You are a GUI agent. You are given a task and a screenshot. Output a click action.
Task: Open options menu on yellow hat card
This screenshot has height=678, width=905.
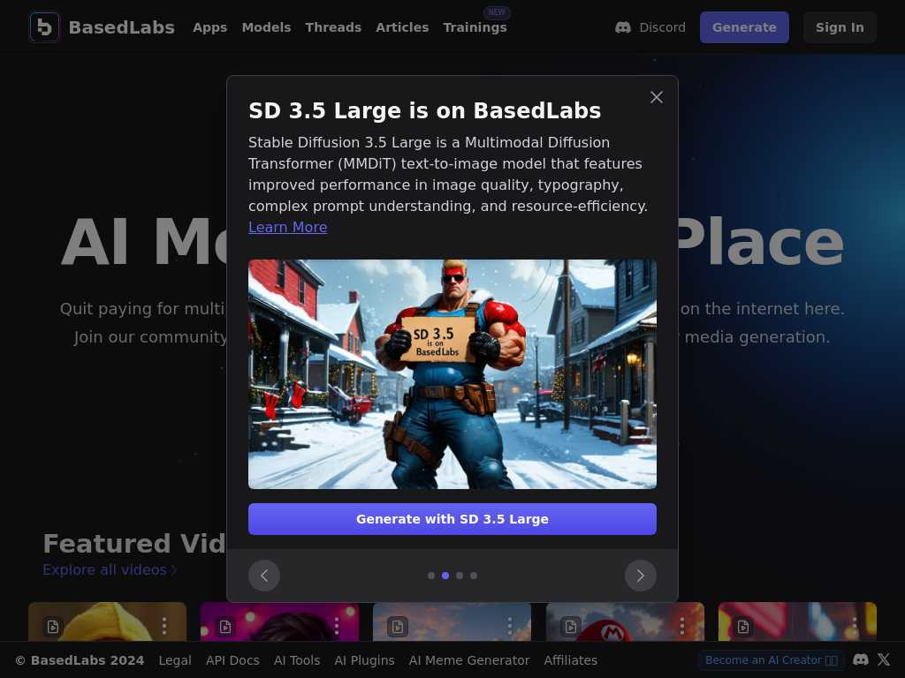(x=164, y=626)
